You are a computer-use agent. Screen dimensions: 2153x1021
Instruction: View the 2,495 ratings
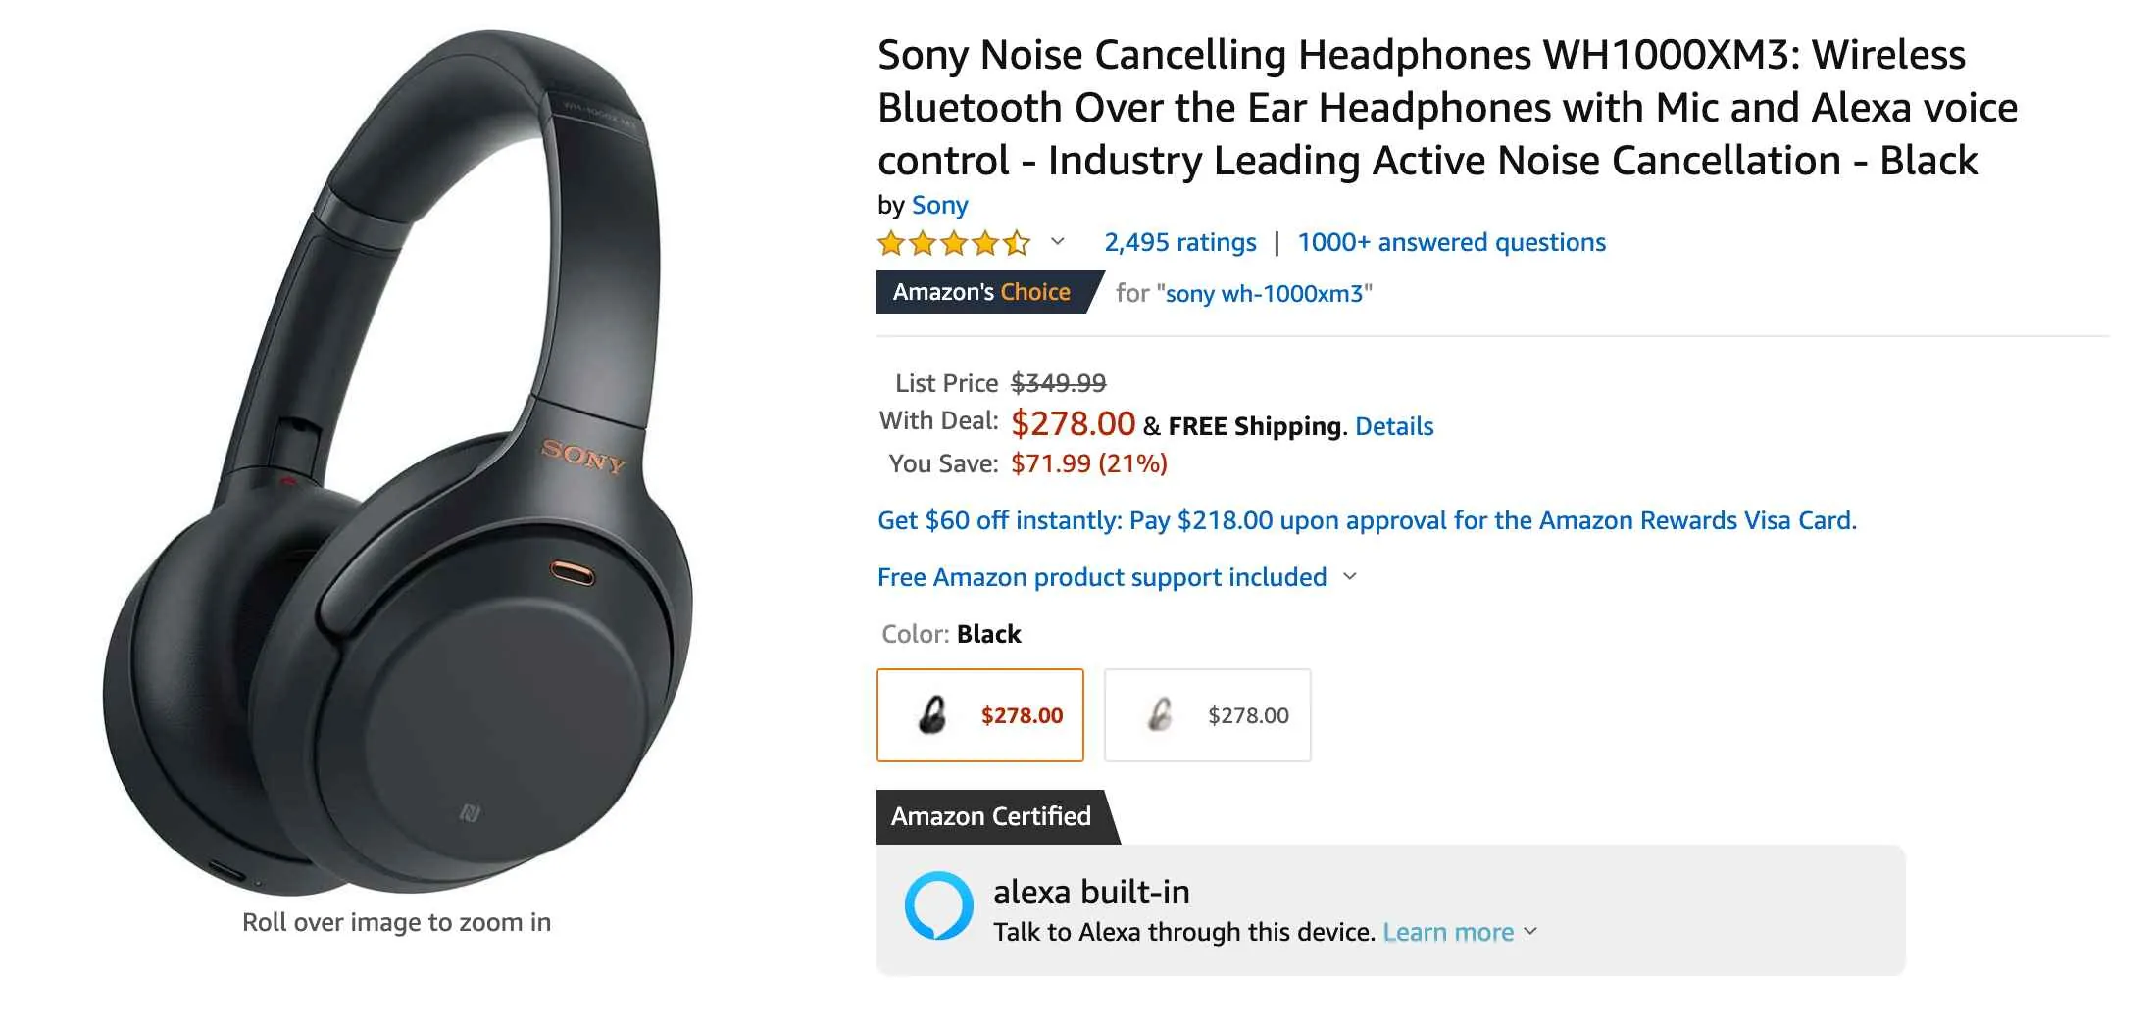(x=1179, y=242)
